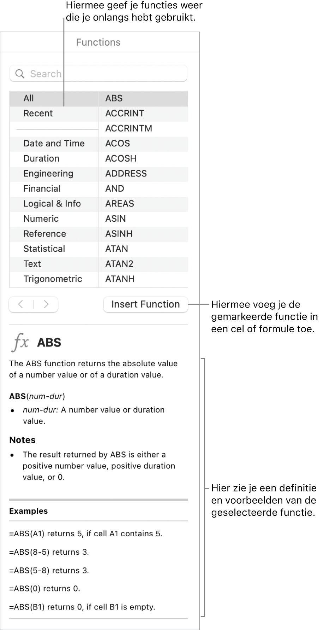Choose the Trigonometric category
The image size is (324, 630).
(53, 279)
